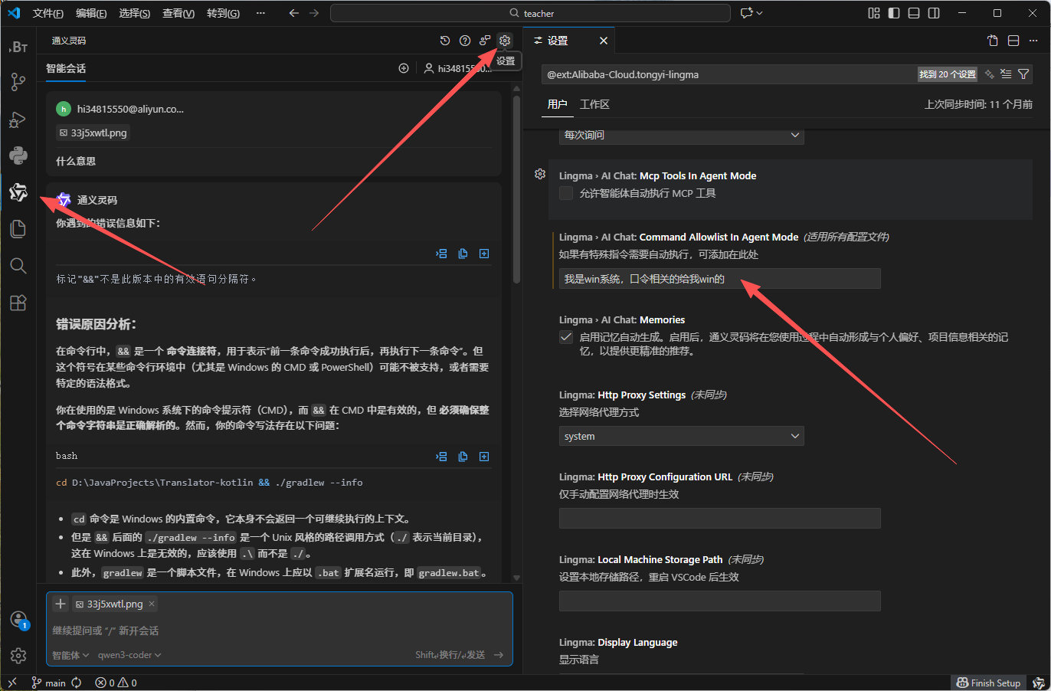Open the settings filter menu
This screenshot has width=1051, height=691.
click(1023, 74)
